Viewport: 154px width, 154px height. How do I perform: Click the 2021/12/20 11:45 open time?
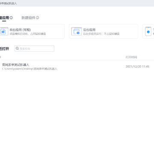pyautogui.click(x=137, y=67)
